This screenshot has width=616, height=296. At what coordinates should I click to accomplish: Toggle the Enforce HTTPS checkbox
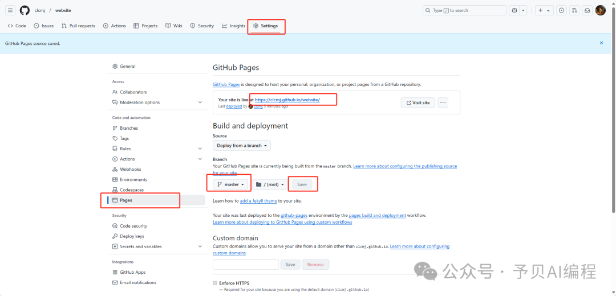point(215,283)
